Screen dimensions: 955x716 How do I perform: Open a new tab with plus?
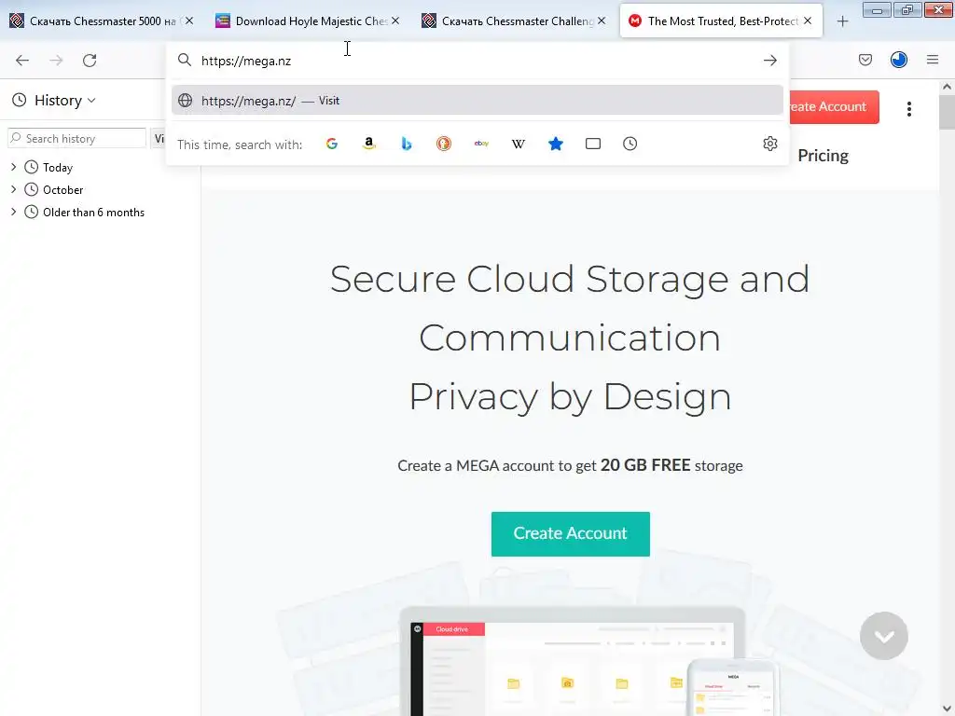click(x=842, y=21)
